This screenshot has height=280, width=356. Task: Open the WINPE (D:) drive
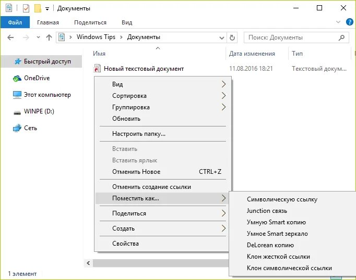(39, 111)
